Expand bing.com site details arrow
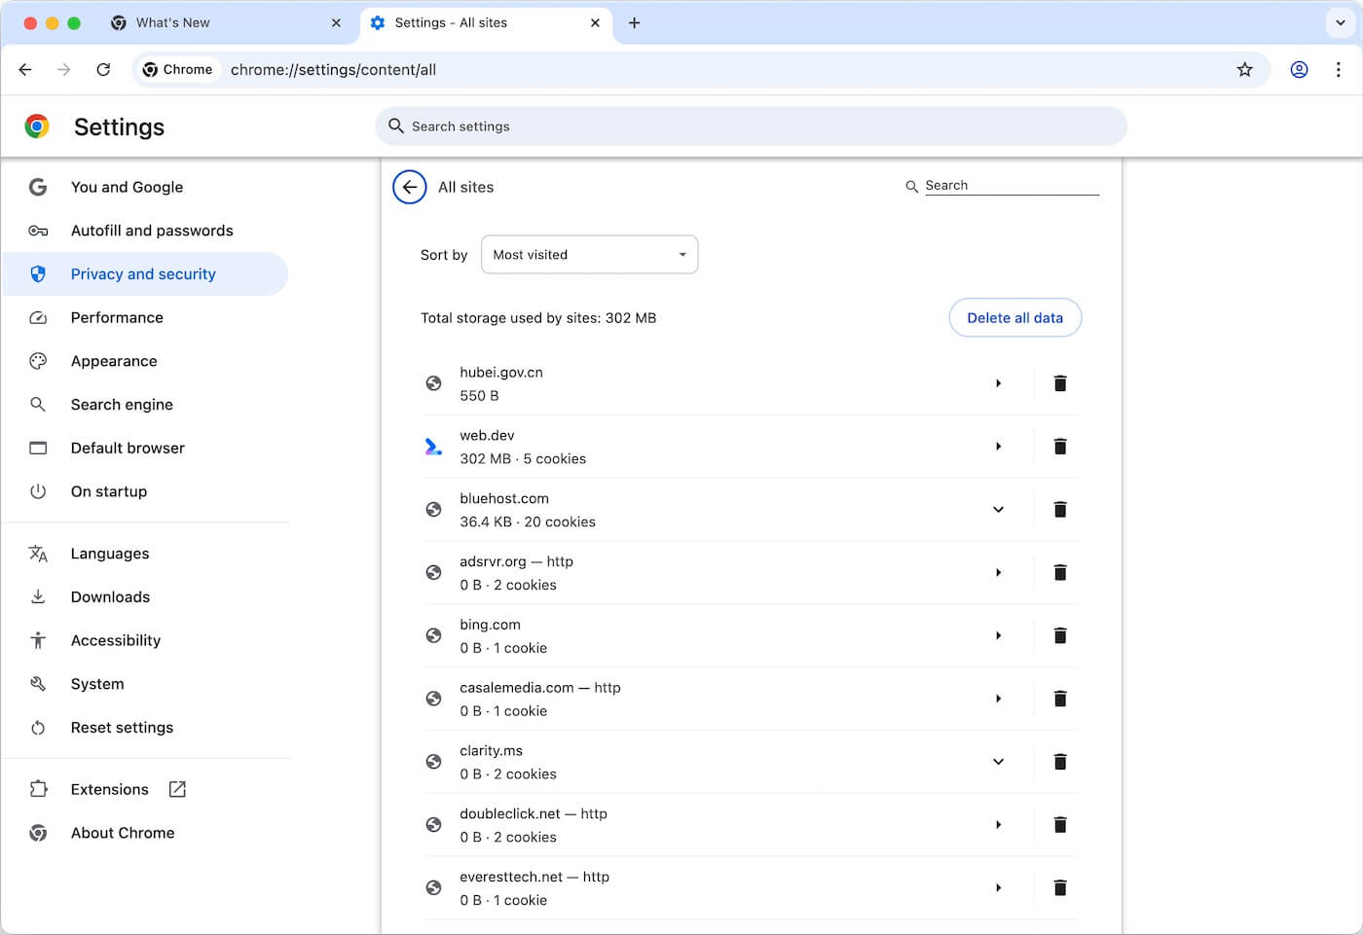This screenshot has height=935, width=1363. pos(998,635)
